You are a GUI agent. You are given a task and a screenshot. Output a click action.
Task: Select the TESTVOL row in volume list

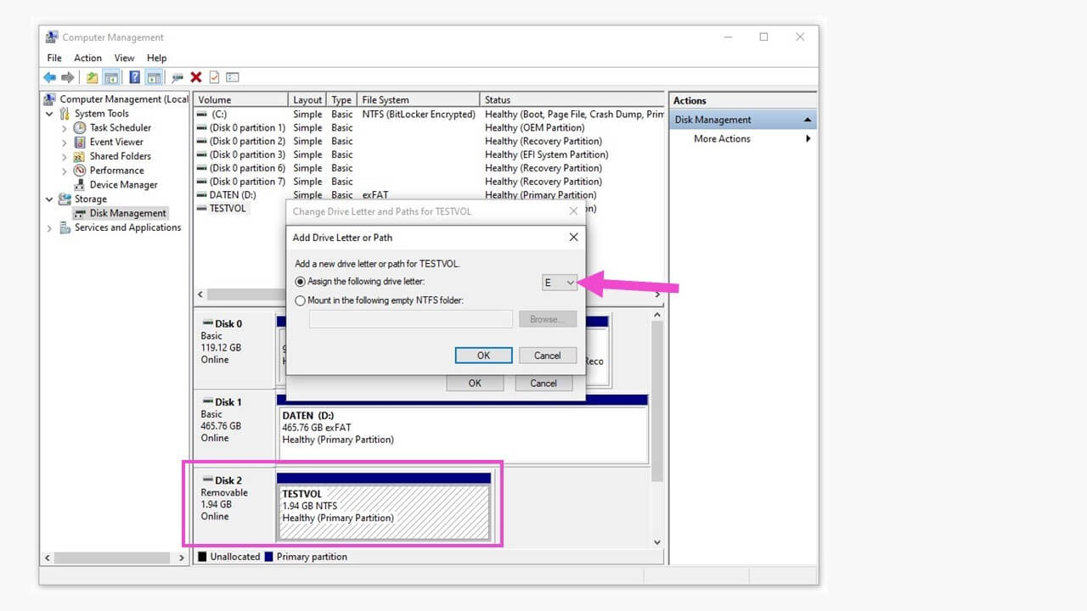[x=229, y=209]
